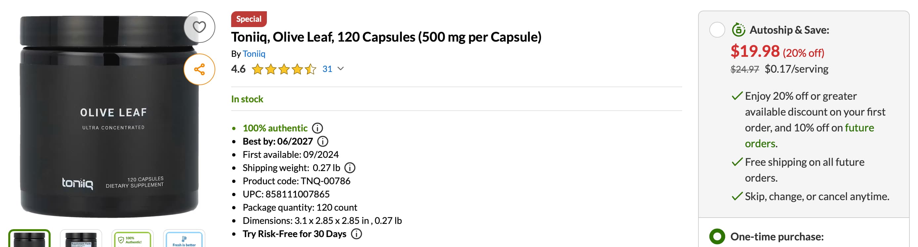Open Try Risk-Free for 30 Days info
Screen dimensions: 918x247
point(356,234)
